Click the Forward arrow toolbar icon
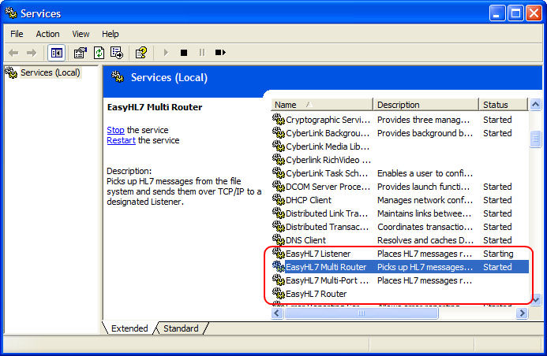 pos(32,53)
